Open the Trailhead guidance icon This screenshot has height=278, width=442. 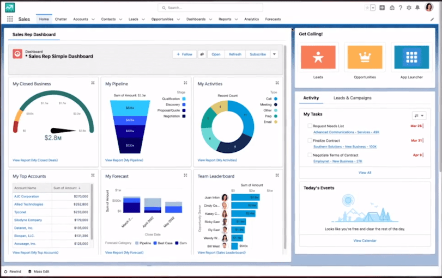pos(392,8)
